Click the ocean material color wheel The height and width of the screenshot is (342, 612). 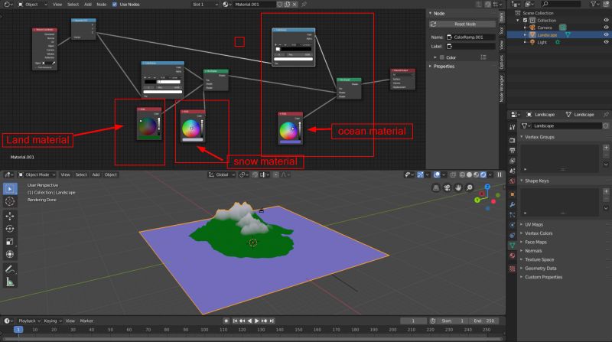tap(288, 131)
